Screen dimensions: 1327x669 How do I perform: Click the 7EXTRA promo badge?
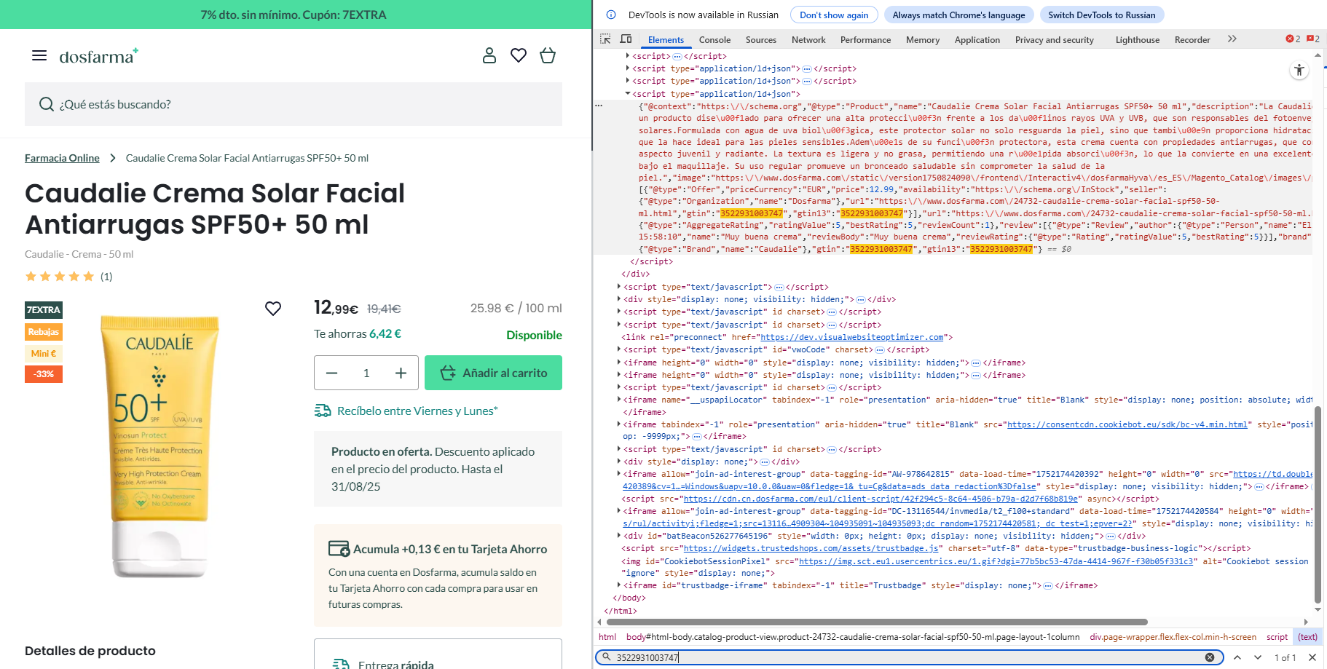(x=44, y=310)
